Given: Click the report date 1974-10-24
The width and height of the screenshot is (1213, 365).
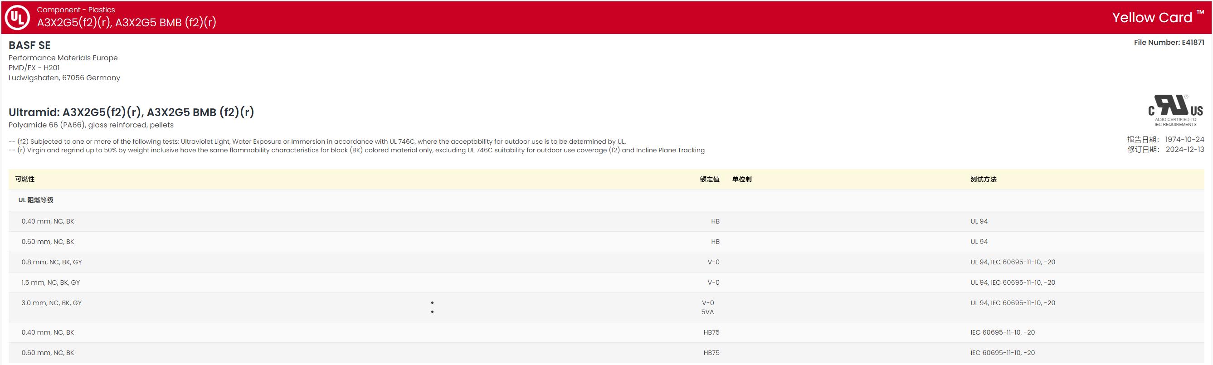Looking at the screenshot, I should coord(1184,139).
